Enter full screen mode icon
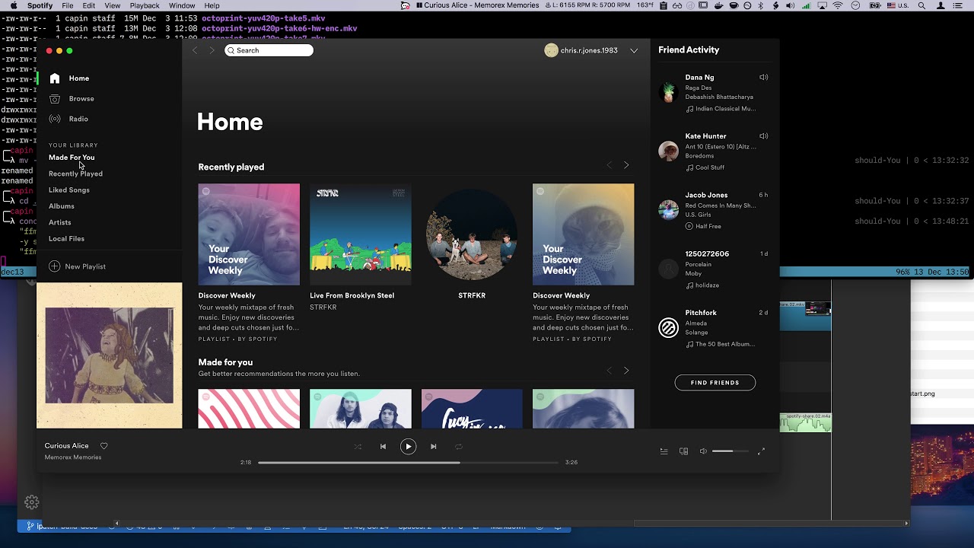This screenshot has height=548, width=974. point(761,451)
